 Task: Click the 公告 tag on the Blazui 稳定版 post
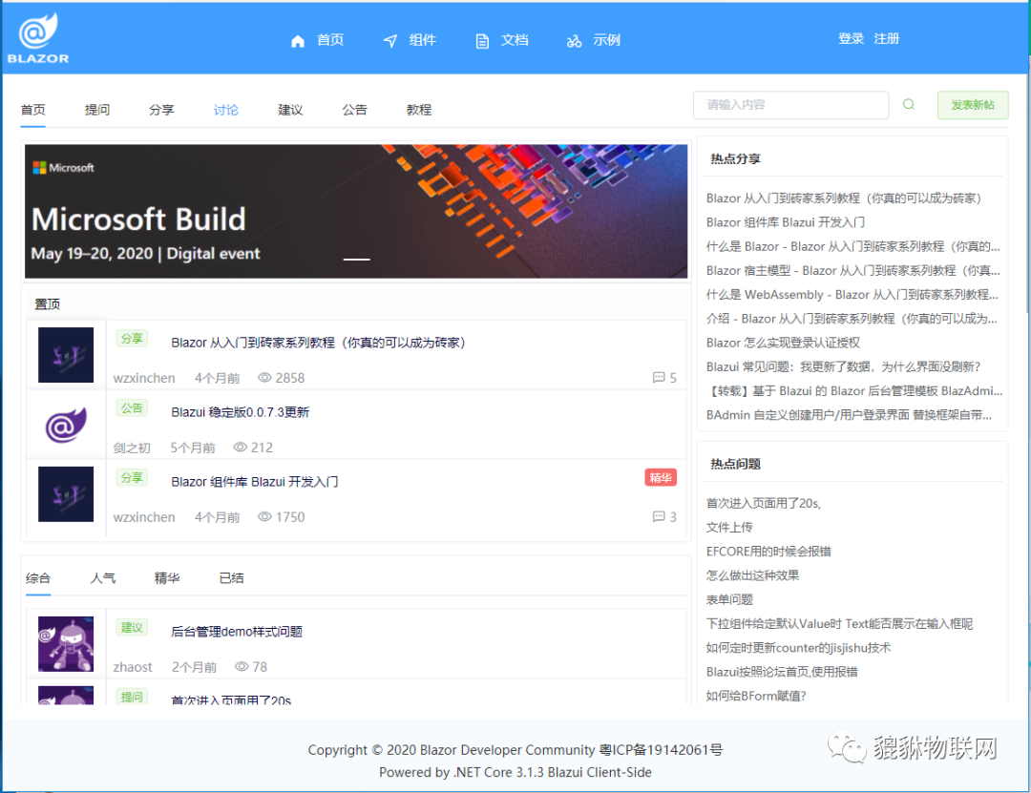coord(132,407)
